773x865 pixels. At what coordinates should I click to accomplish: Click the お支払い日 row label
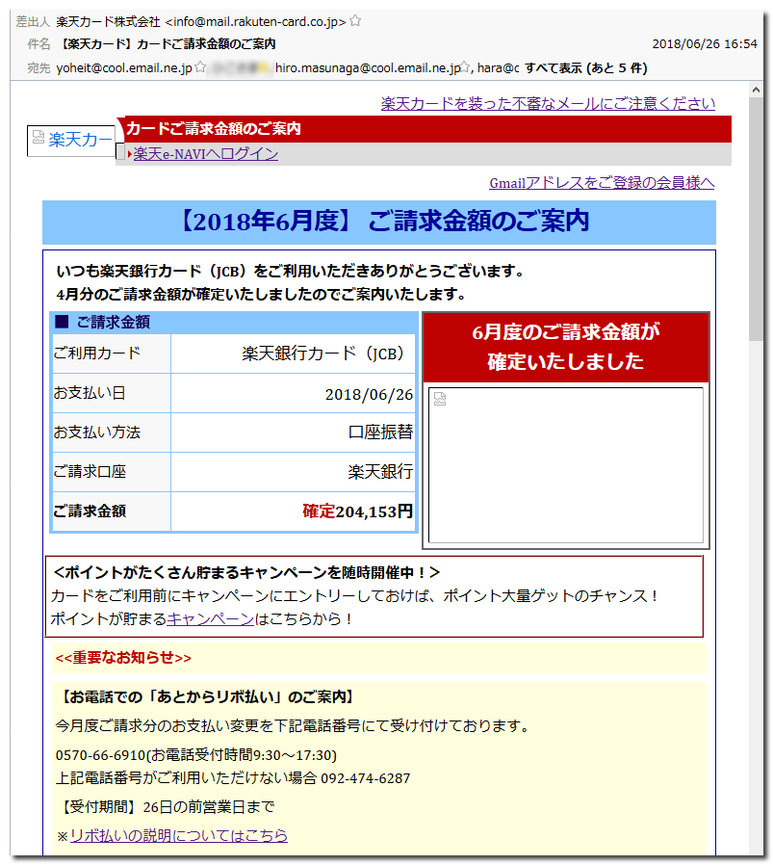(x=112, y=393)
